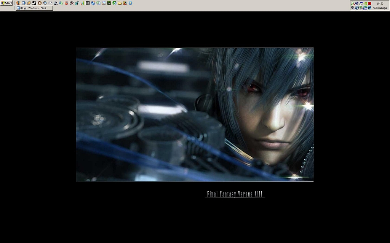390x243 pixels.
Task: Open the crossed tools quick launch icon
Action: [x=72, y=3]
